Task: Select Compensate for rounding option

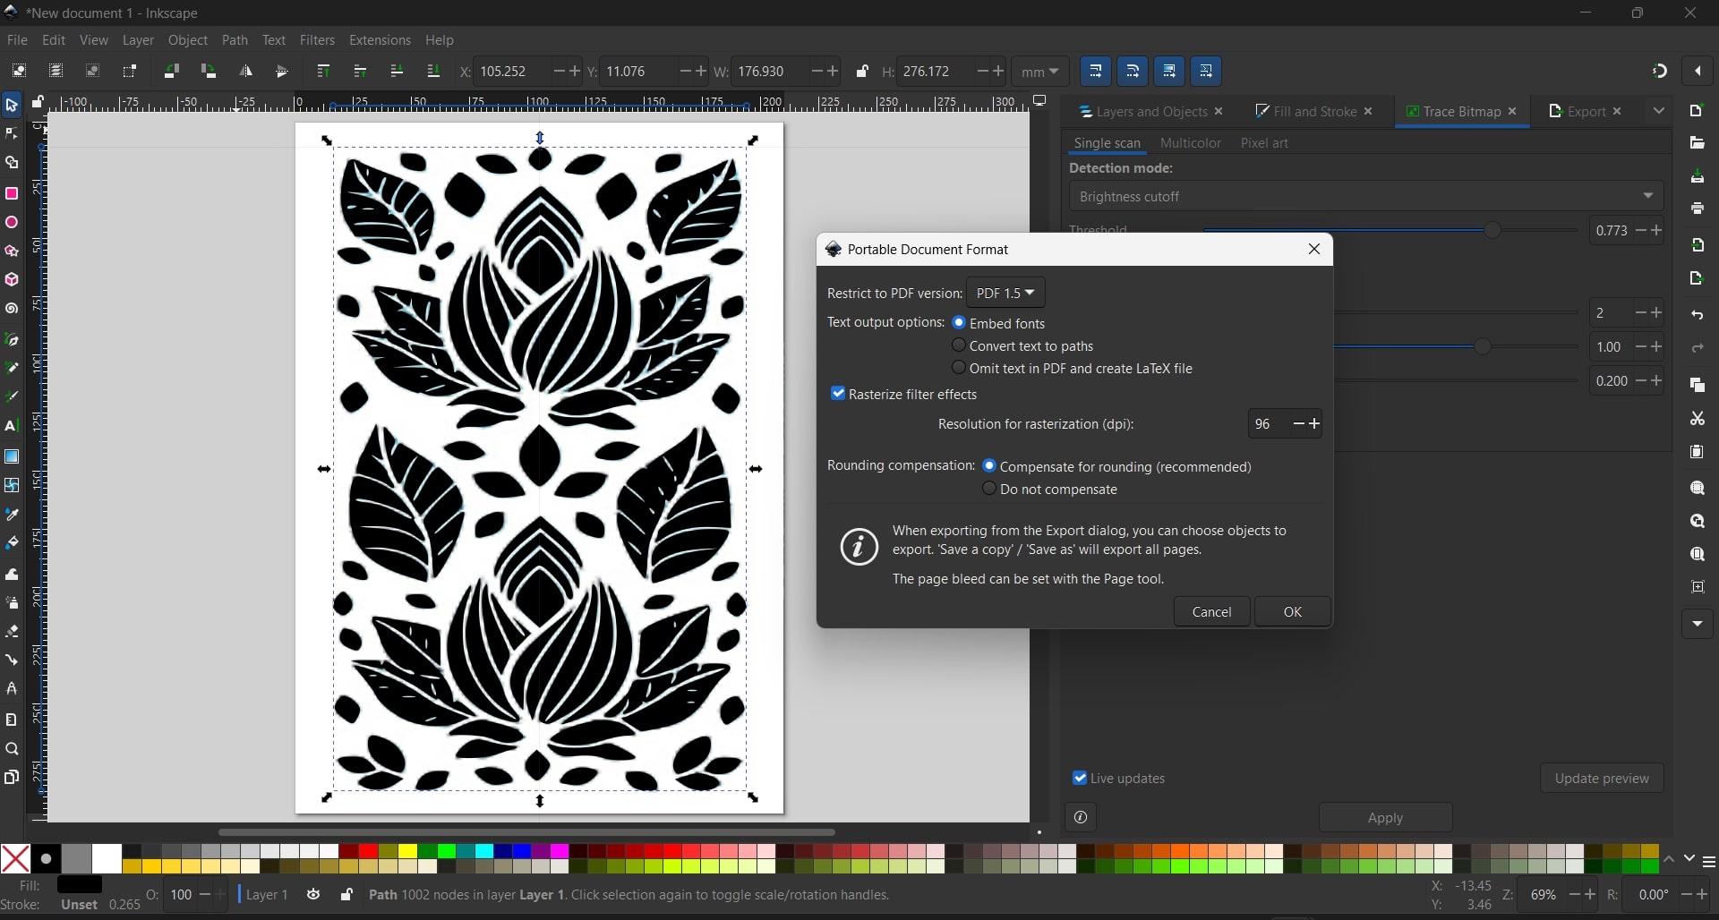Action: [x=989, y=466]
